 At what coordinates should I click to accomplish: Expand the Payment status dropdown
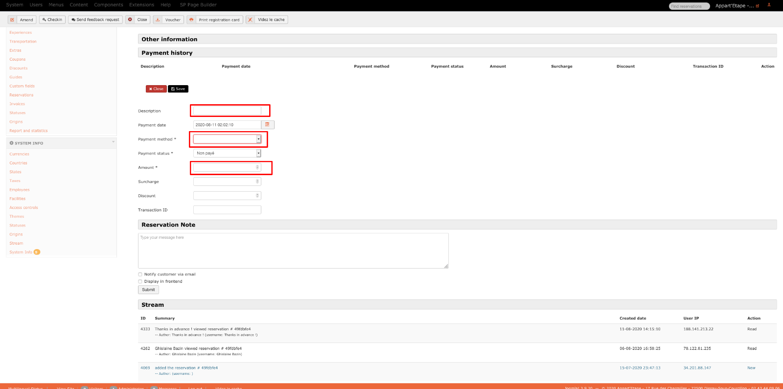pyautogui.click(x=227, y=153)
